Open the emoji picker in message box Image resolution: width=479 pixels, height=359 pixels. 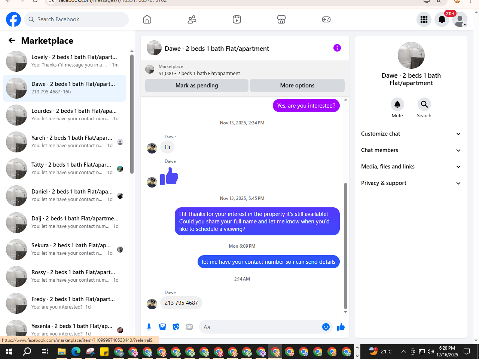coord(326,327)
